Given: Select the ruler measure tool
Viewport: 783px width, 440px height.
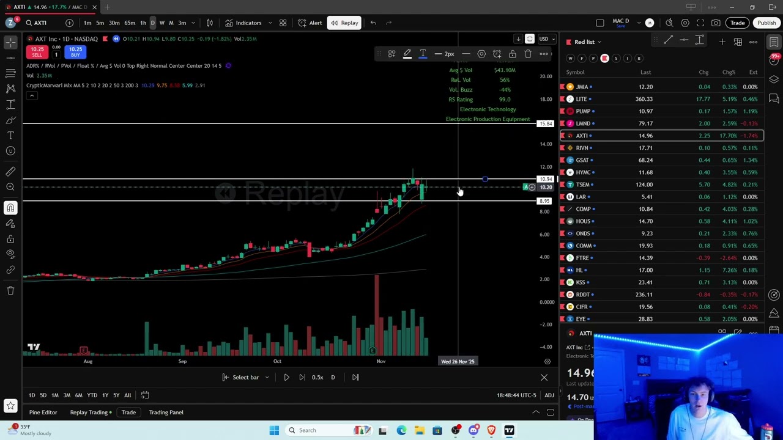Looking at the screenshot, I should [10, 171].
